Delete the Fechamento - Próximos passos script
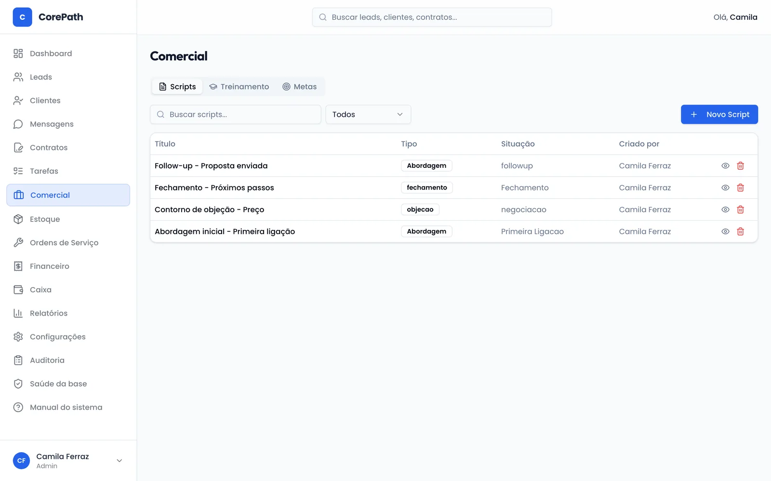Viewport: 771px width, 481px height. [741, 188]
